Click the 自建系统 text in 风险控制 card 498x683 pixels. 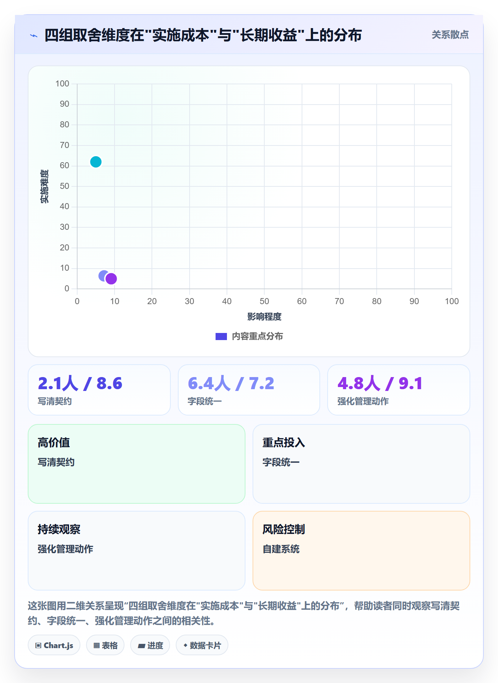(281, 549)
